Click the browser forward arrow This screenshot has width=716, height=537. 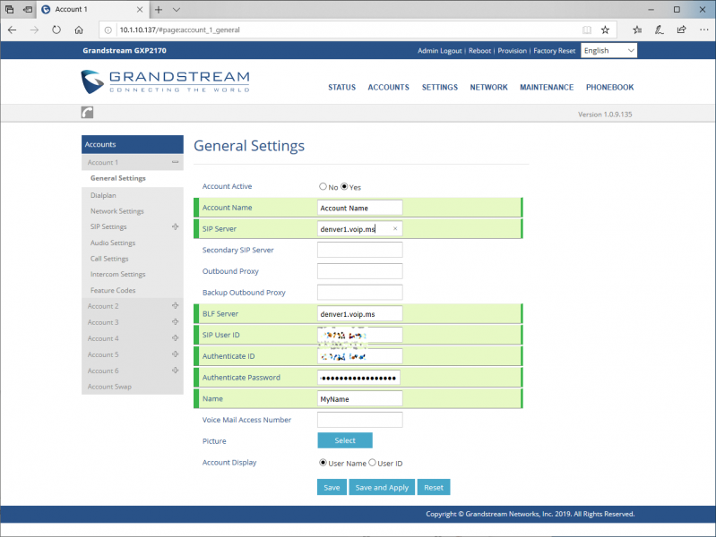pyautogui.click(x=34, y=30)
